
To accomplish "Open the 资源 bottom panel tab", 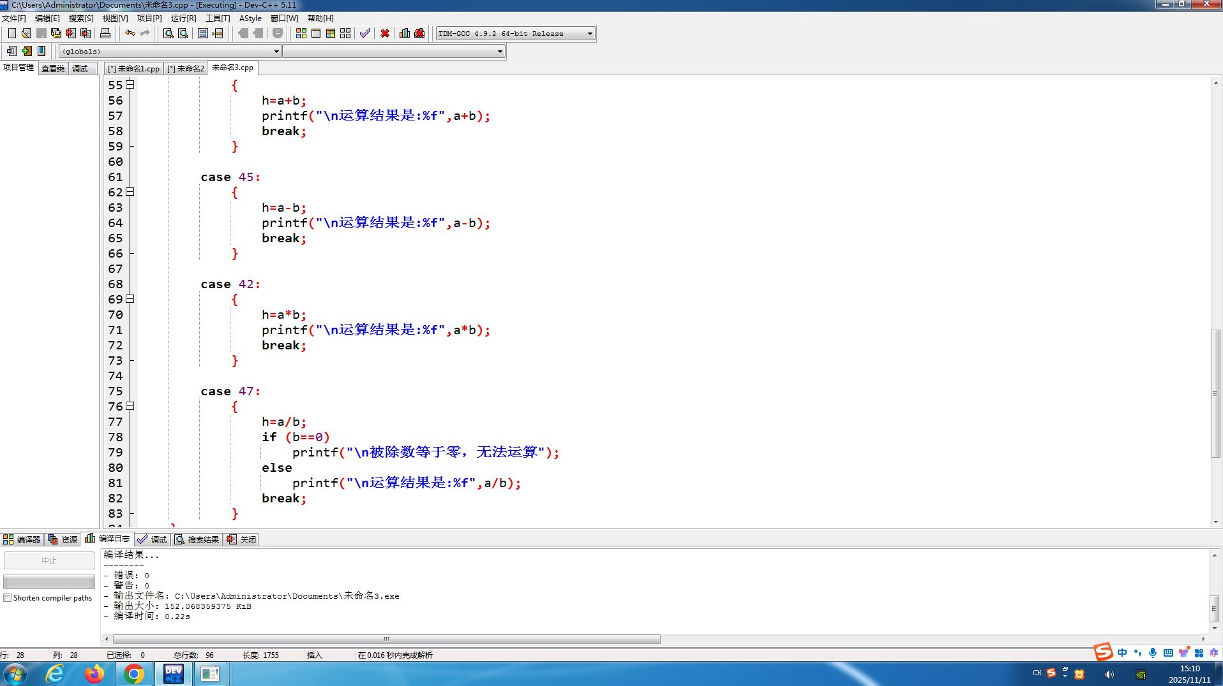I will click(x=63, y=539).
